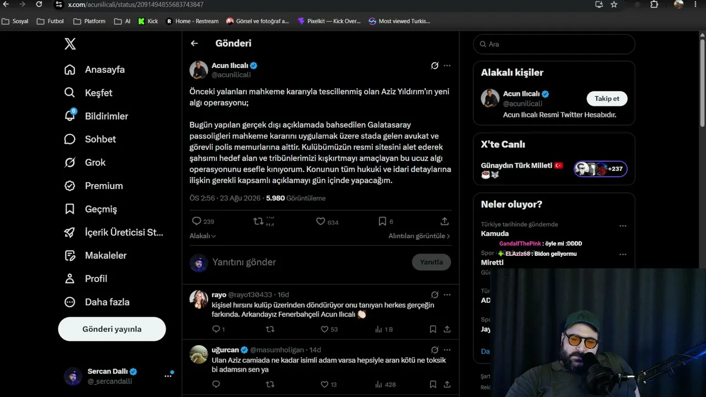Bookmark rayo's reply
The image size is (706, 397).
pyautogui.click(x=433, y=329)
